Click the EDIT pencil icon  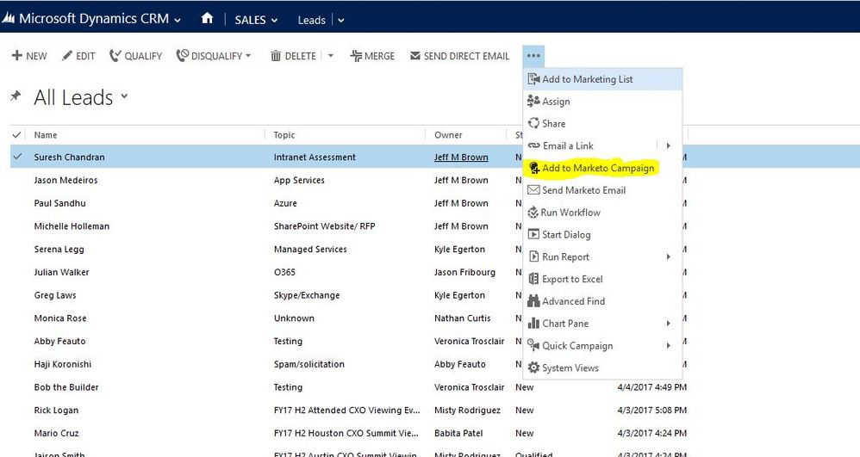(67, 55)
